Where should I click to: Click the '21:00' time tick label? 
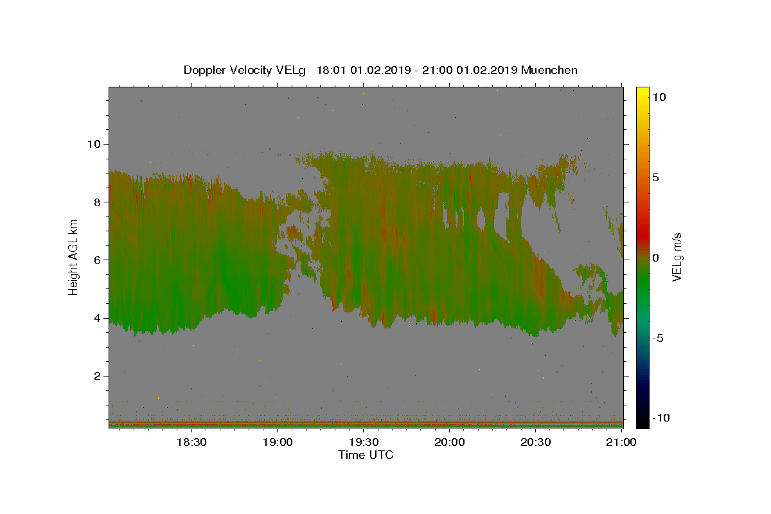coord(621,442)
